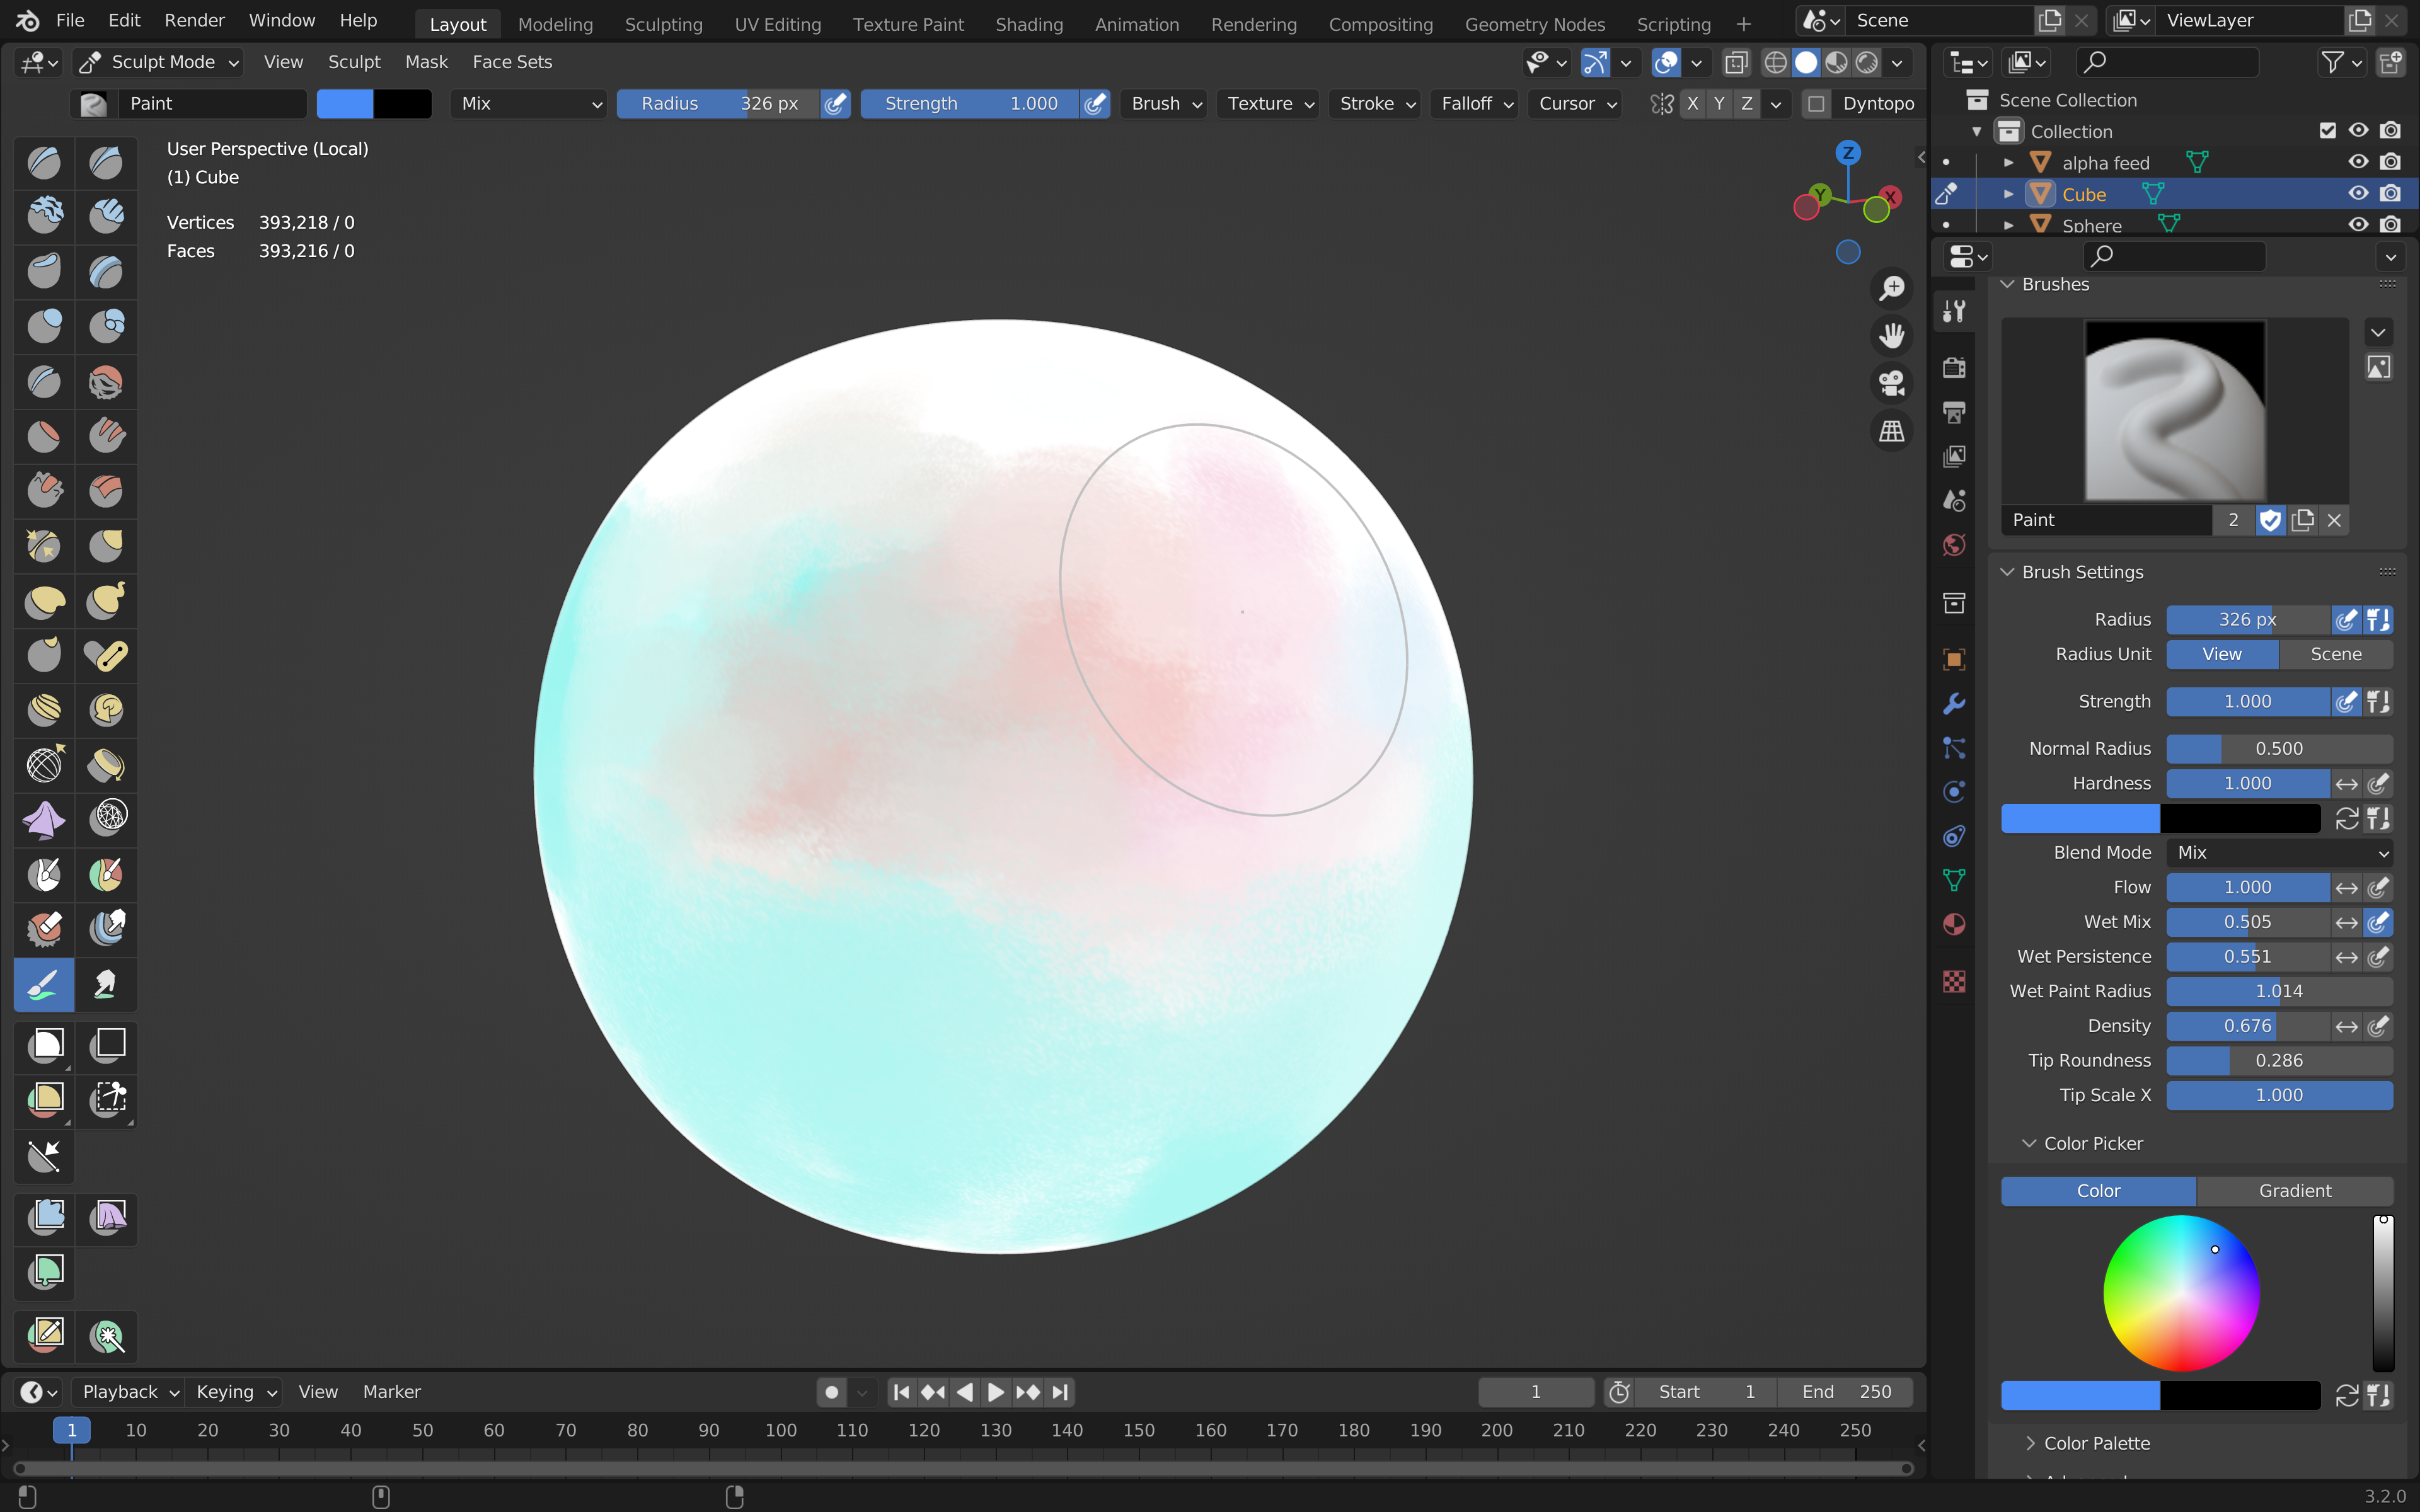2420x1512 pixels.
Task: Collapse the Brush Settings panel
Action: 2006,572
